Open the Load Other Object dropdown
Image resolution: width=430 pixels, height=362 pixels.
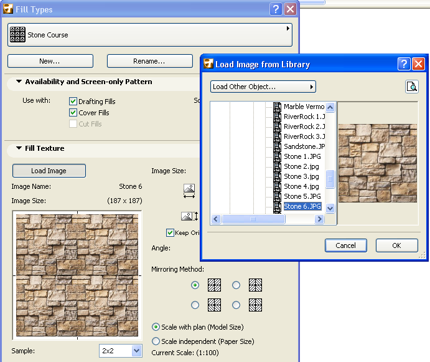263,87
